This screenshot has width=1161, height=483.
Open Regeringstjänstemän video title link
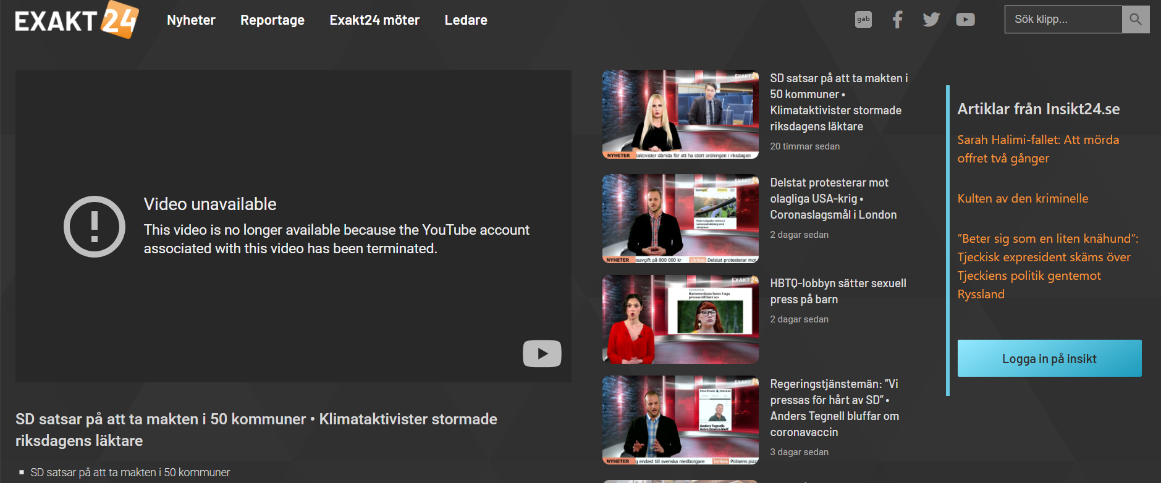(834, 408)
